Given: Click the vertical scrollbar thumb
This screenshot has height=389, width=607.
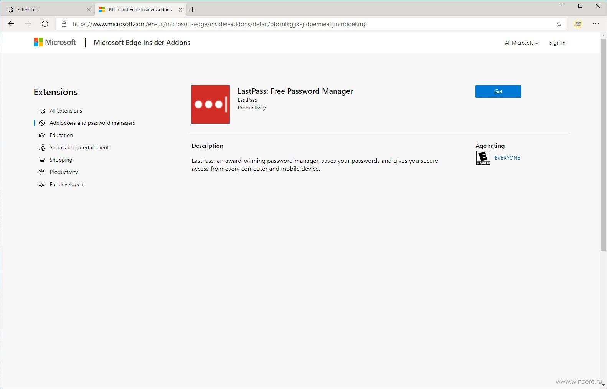Looking at the screenshot, I should (604, 144).
